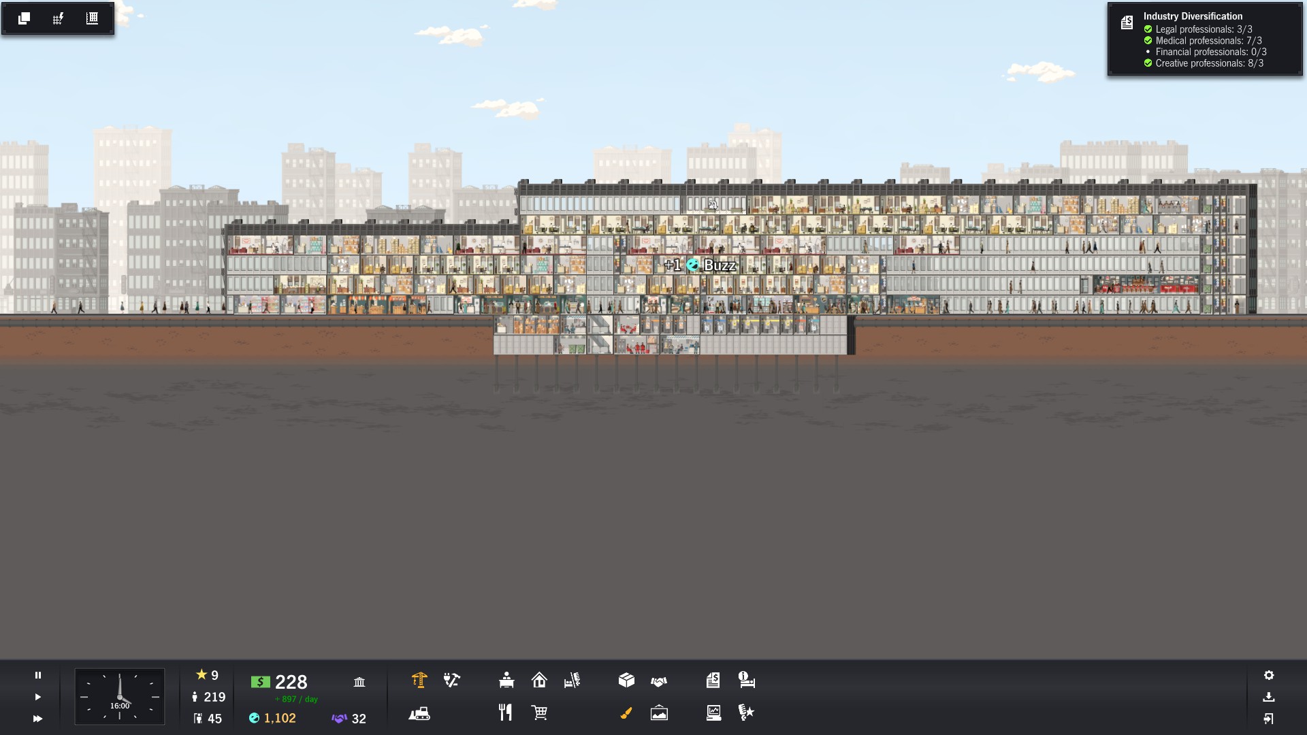The height and width of the screenshot is (735, 1307).
Task: Select the red retail shop on second floor
Action: click(x=1146, y=284)
